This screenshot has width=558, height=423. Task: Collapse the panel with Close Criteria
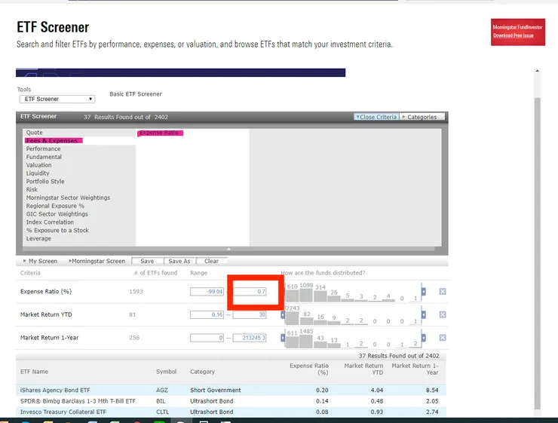click(x=376, y=117)
